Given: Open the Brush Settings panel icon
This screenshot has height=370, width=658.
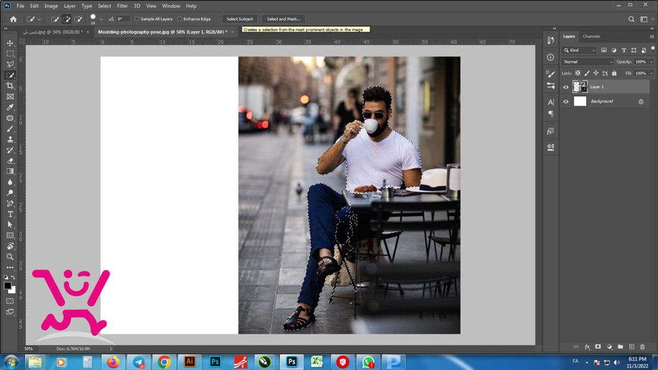Looking at the screenshot, I should coord(550,74).
